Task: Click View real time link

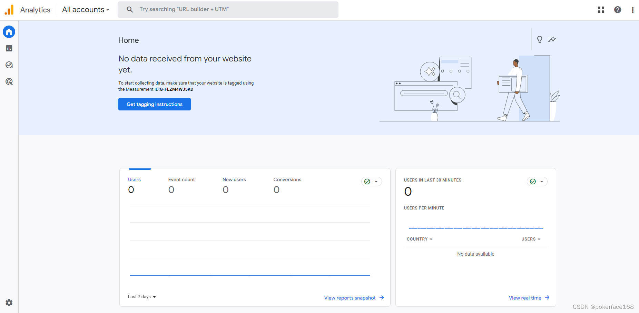Action: click(x=529, y=298)
